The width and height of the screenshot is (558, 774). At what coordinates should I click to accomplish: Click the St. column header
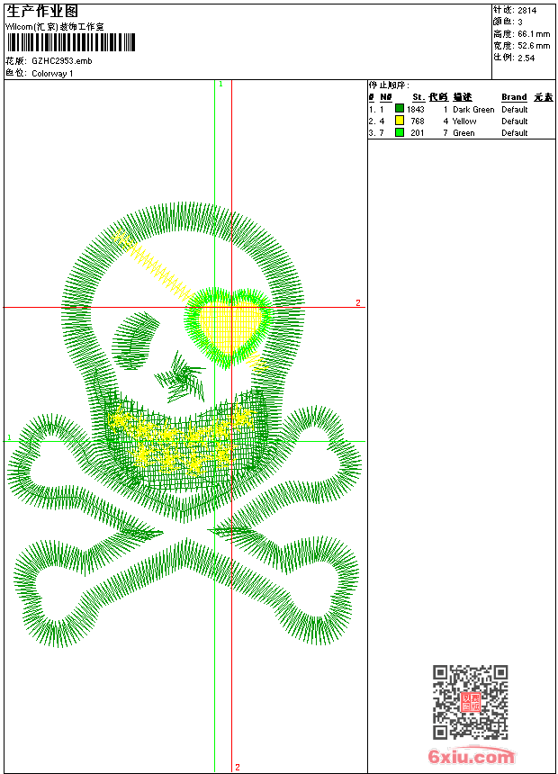(x=418, y=97)
